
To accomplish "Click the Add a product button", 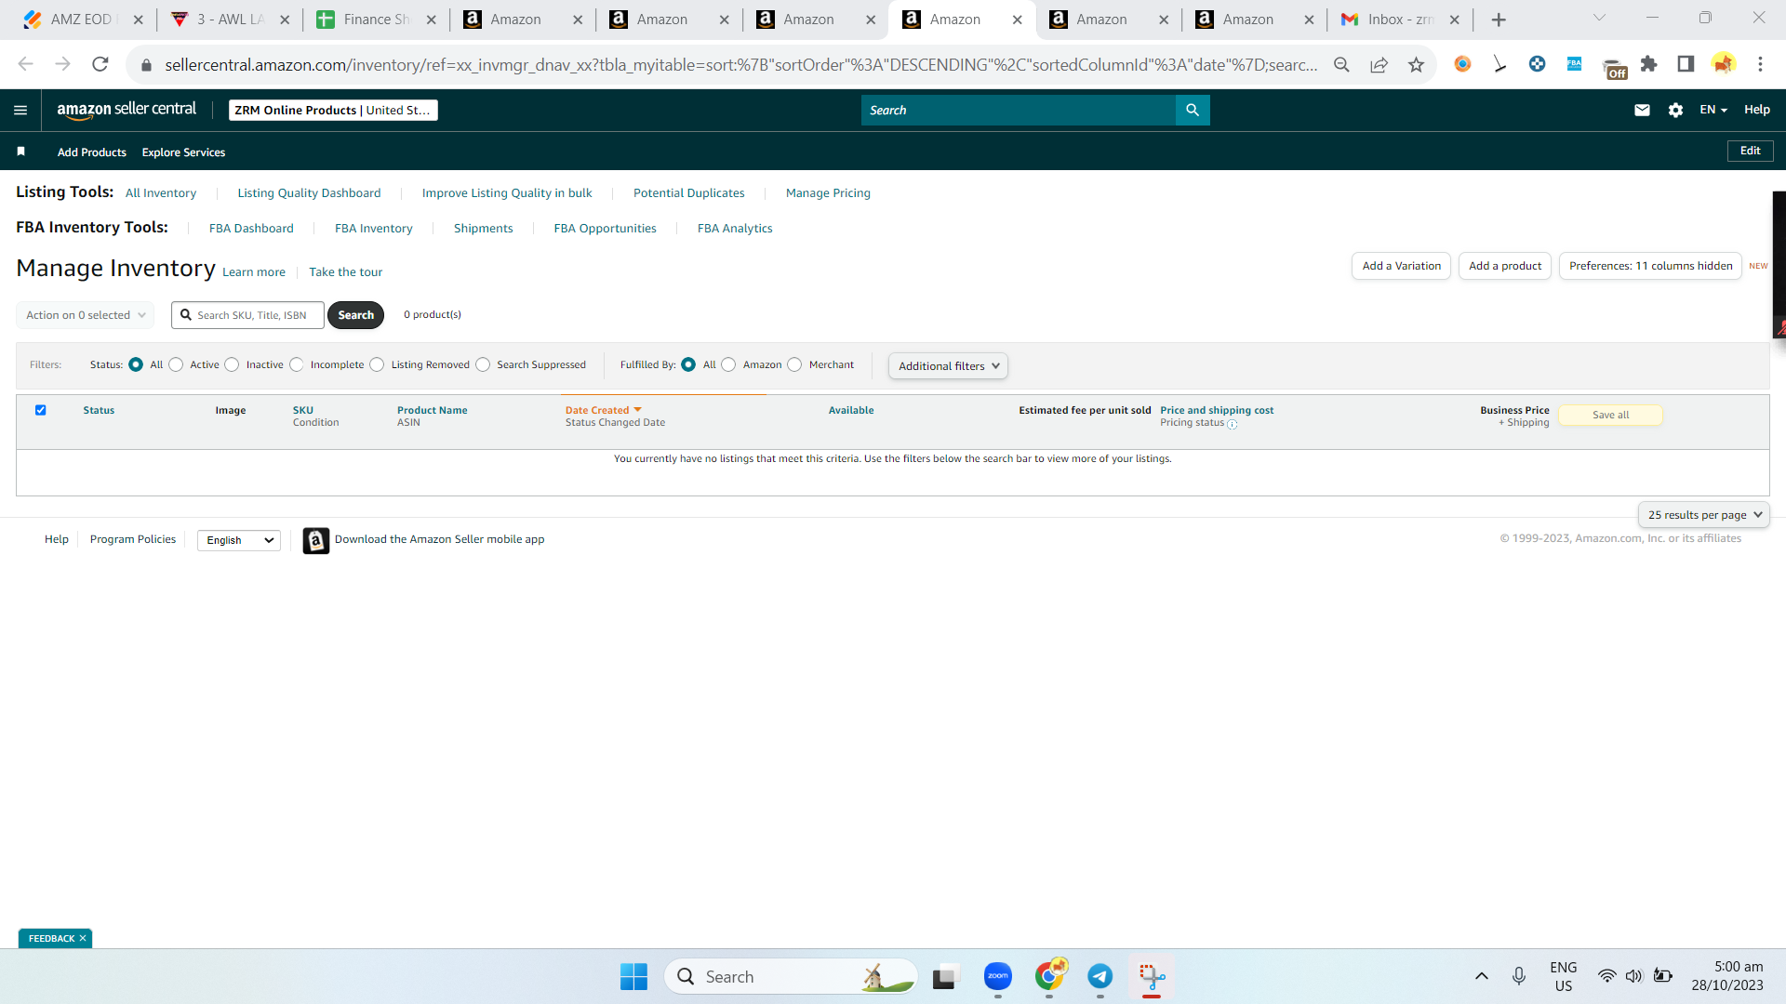I will tap(1505, 266).
